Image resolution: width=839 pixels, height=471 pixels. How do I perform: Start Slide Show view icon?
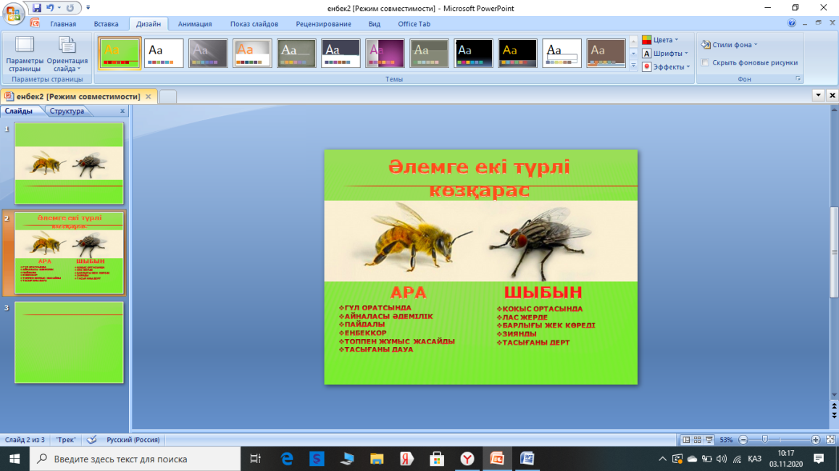point(709,439)
